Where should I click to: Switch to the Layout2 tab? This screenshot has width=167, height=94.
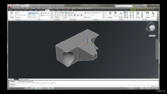[26, 79]
